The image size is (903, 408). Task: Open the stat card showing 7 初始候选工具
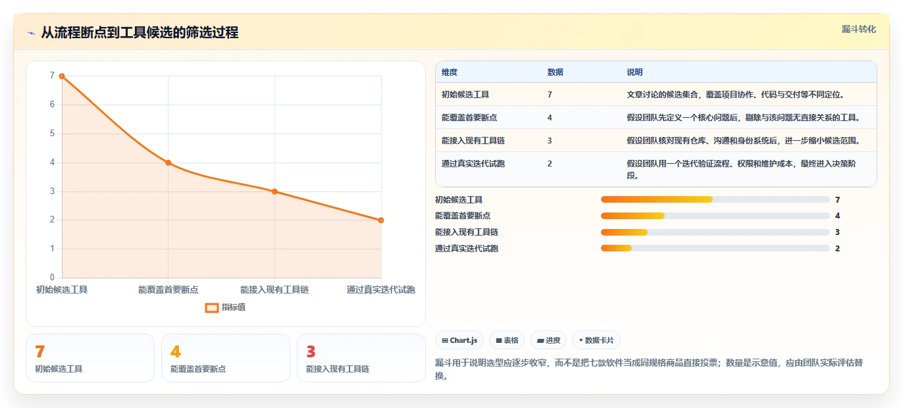(90, 358)
